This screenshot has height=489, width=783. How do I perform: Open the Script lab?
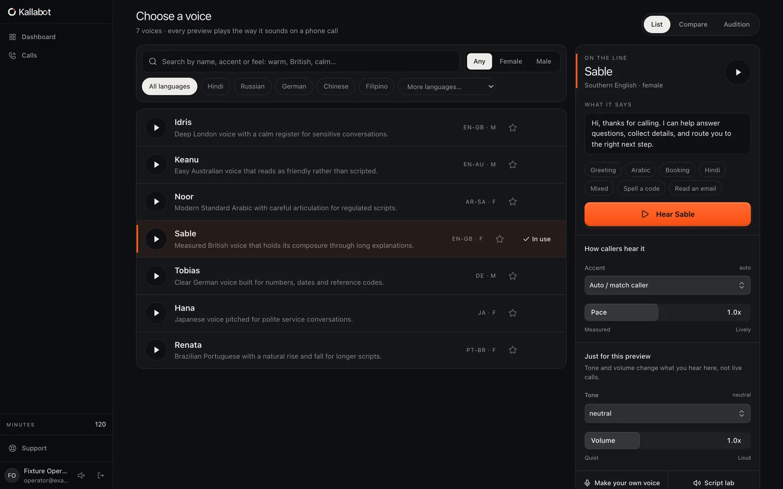714,483
